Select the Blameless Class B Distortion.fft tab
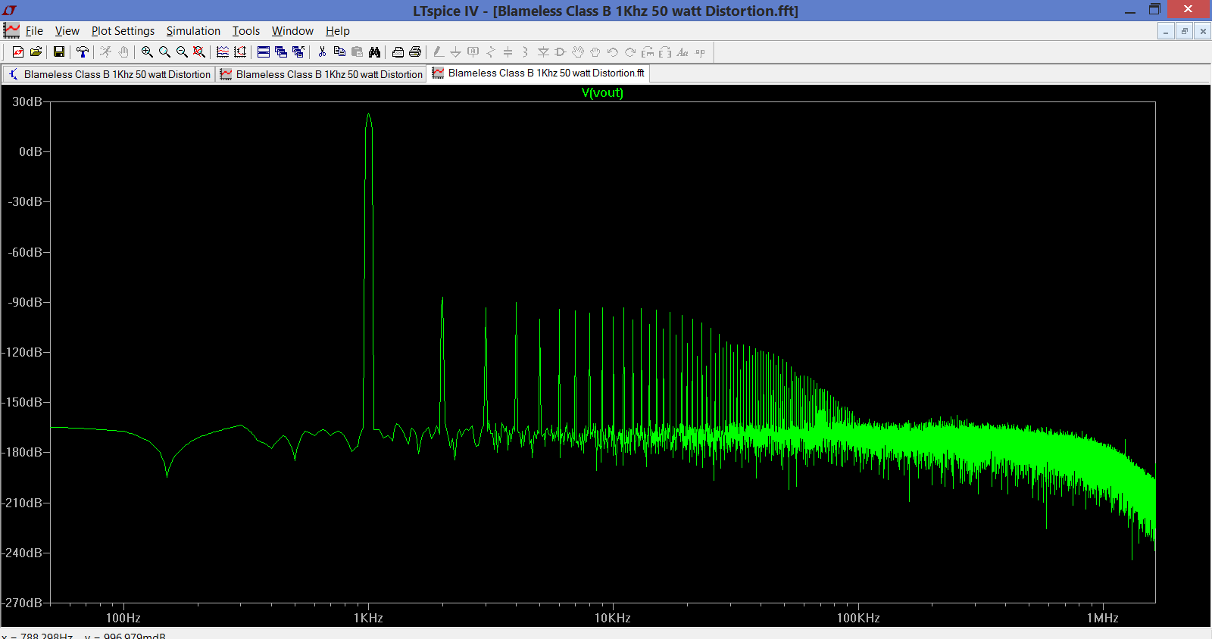 coord(539,73)
